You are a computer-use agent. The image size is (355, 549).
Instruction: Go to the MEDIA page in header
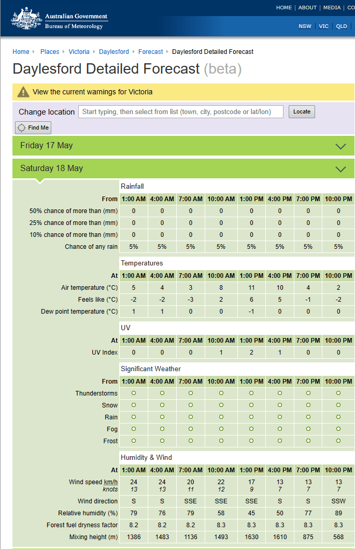pos(332,8)
